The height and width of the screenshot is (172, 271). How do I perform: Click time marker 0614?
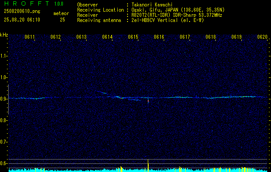(x=107, y=37)
